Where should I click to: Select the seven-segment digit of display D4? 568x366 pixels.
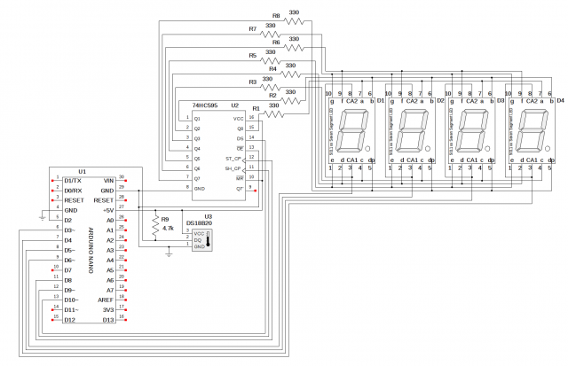[x=532, y=132]
